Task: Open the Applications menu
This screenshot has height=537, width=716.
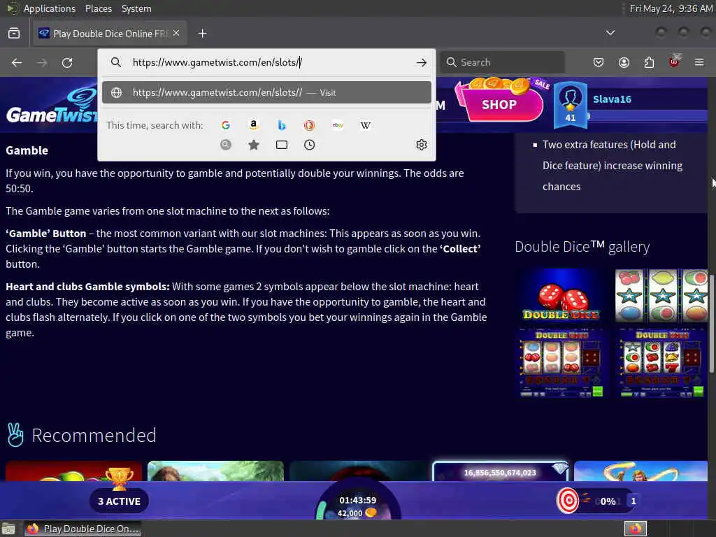Action: click(x=50, y=8)
